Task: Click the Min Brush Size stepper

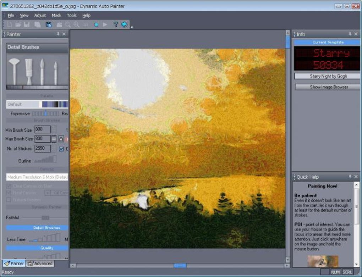Action: 54,129
